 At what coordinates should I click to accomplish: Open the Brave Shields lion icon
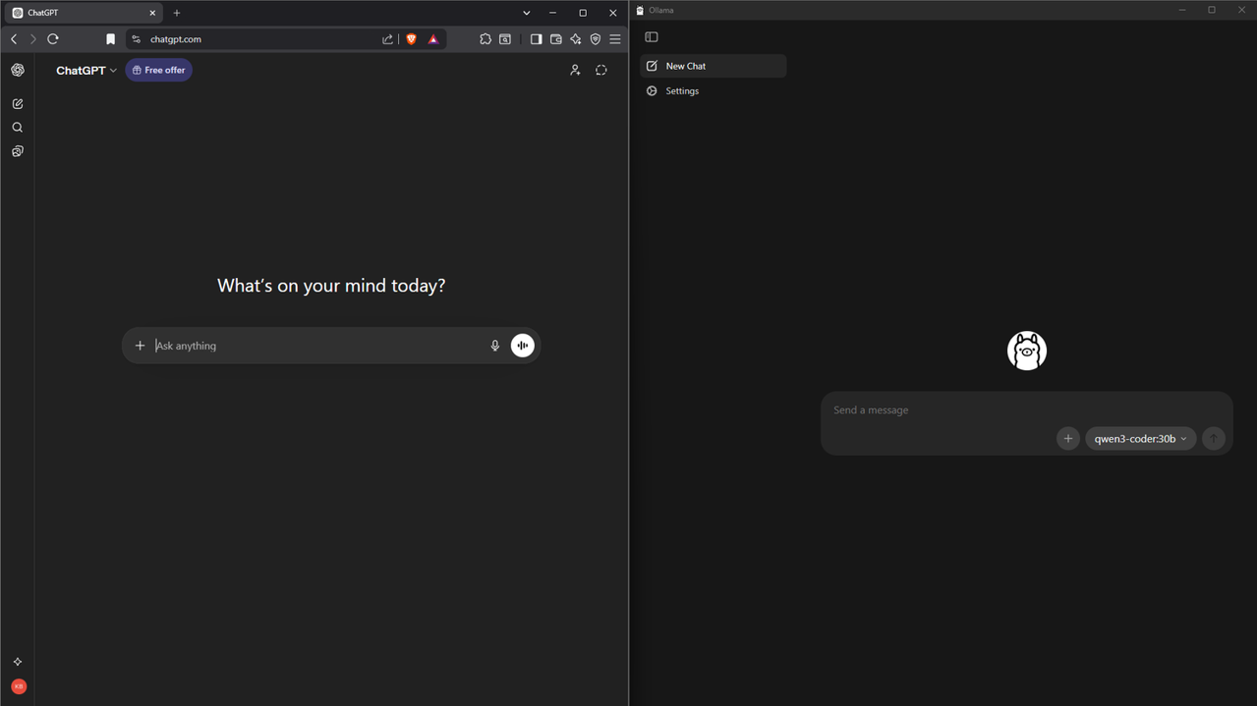click(x=411, y=39)
